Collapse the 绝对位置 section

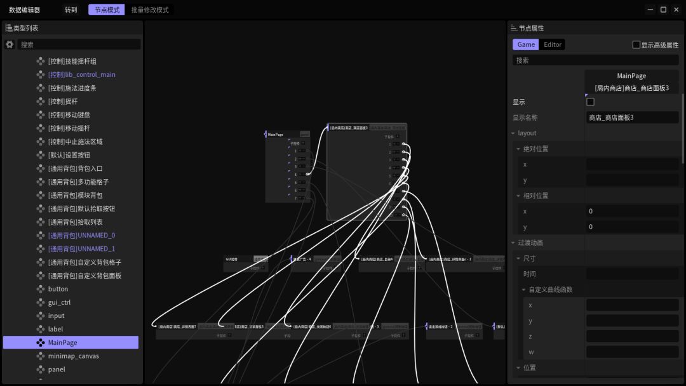[x=518, y=149]
